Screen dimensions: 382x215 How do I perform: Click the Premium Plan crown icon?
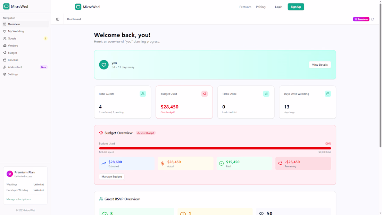click(10, 174)
